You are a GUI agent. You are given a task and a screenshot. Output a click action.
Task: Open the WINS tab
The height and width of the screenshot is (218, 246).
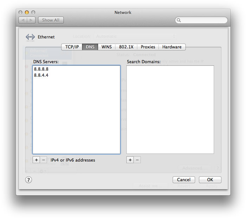click(x=106, y=47)
